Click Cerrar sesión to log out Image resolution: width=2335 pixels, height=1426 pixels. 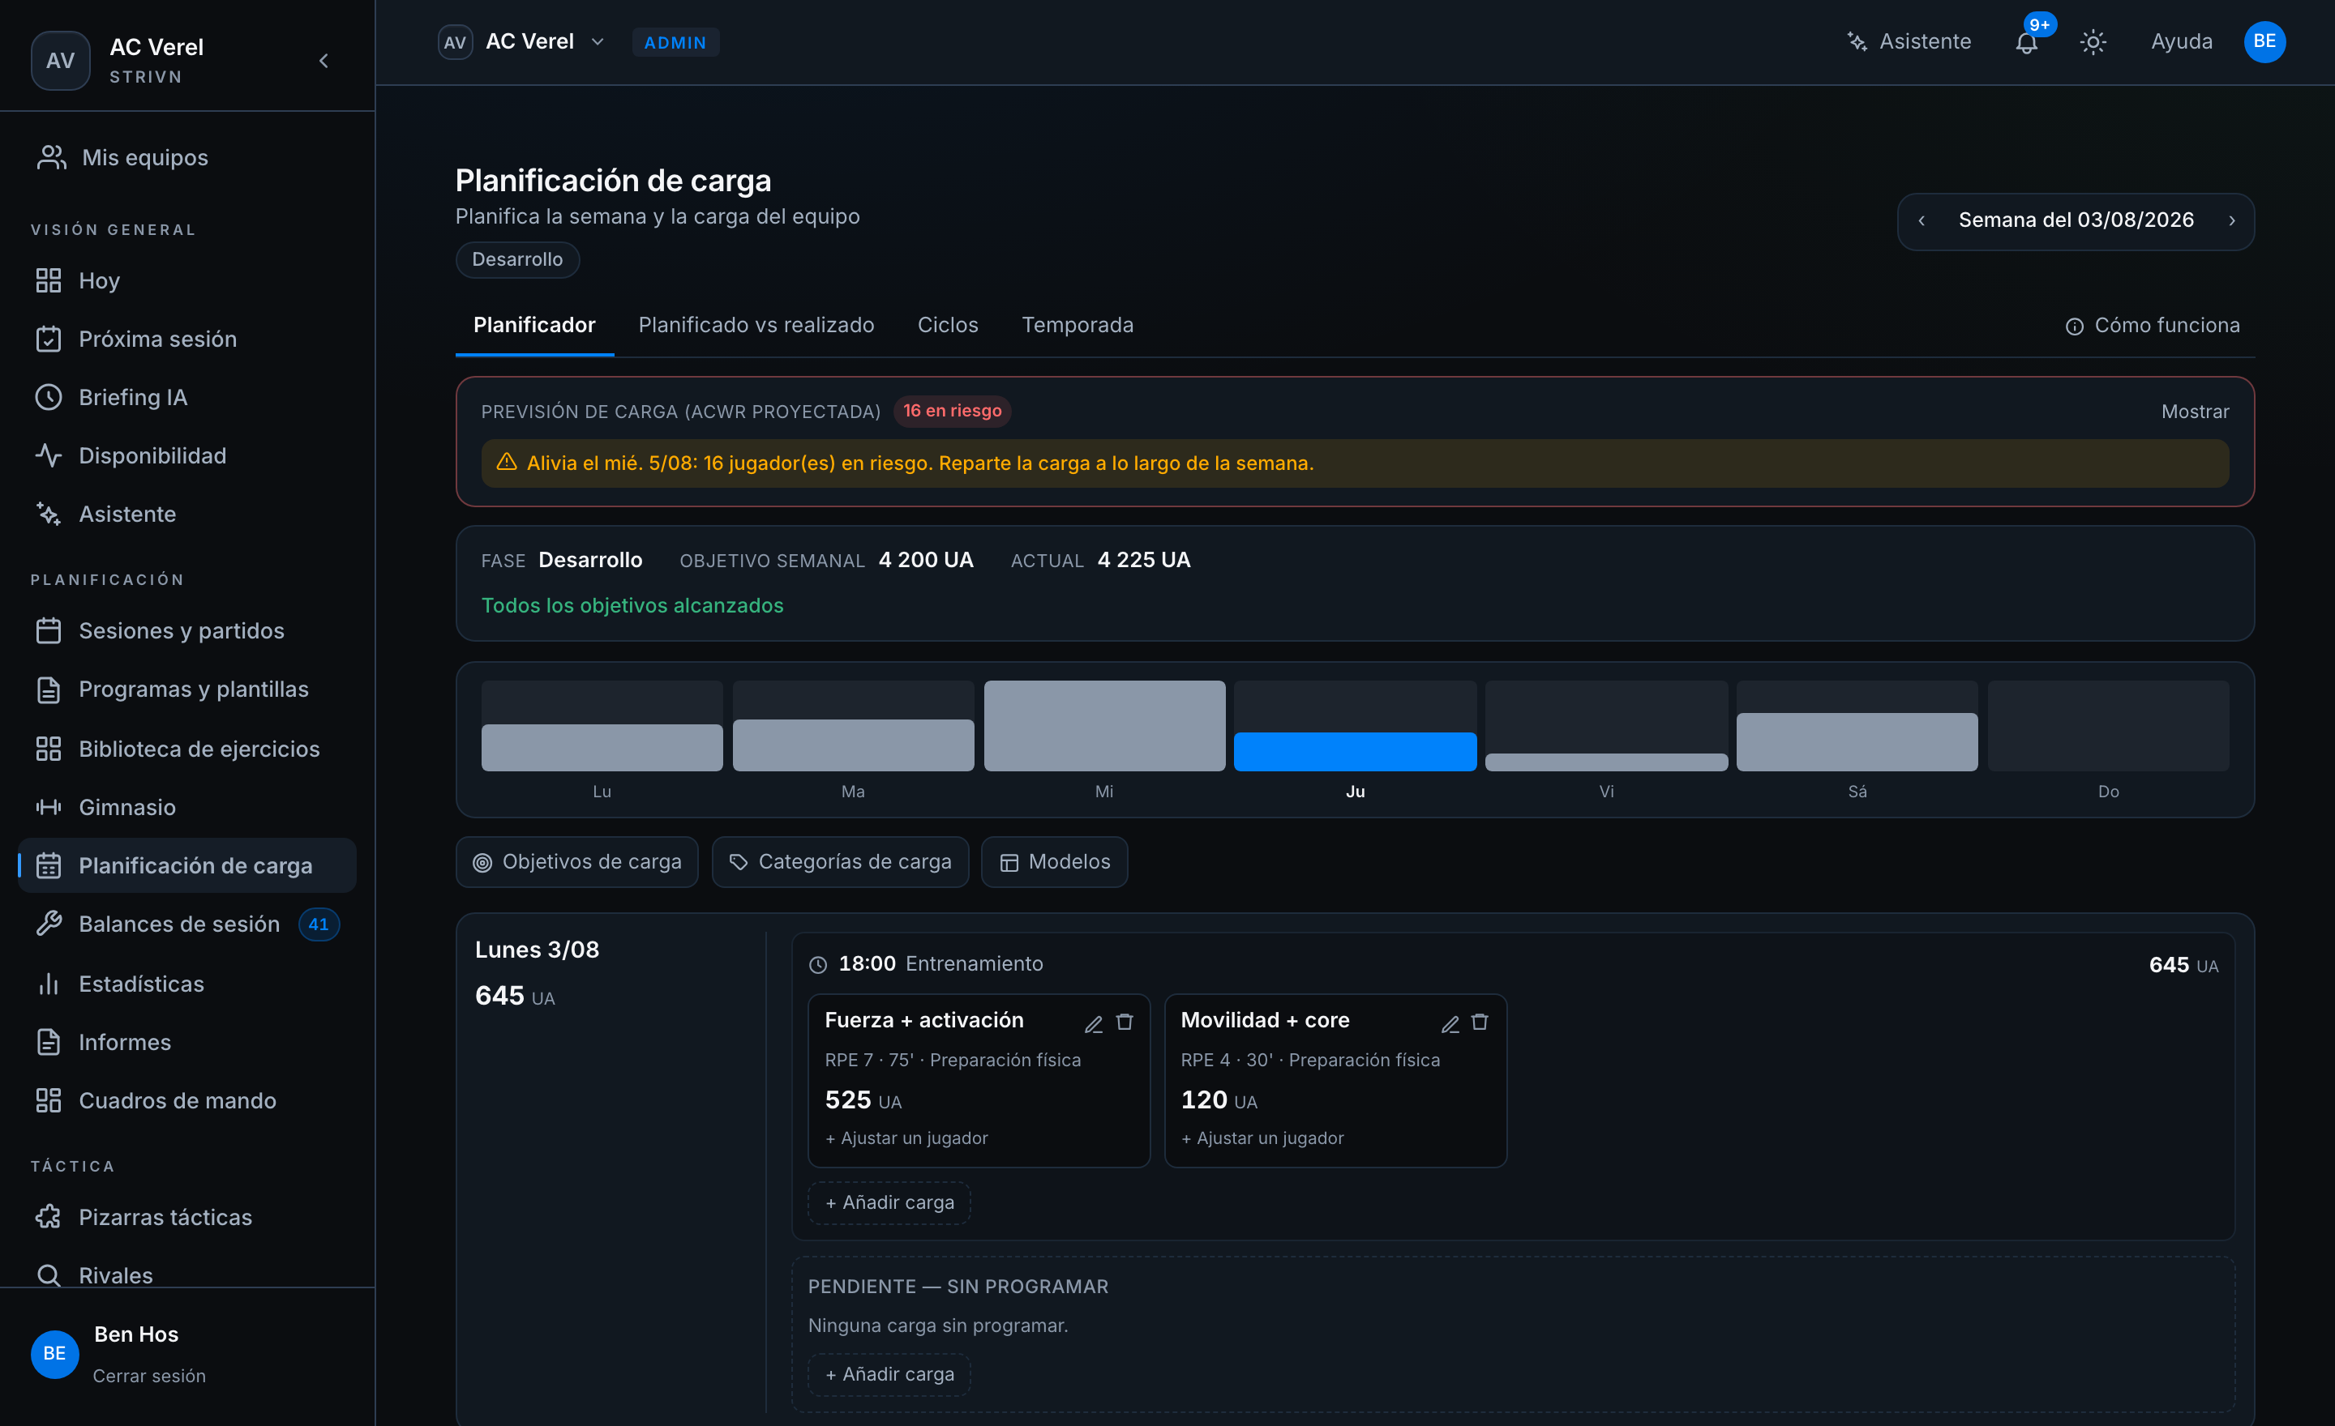coord(149,1376)
